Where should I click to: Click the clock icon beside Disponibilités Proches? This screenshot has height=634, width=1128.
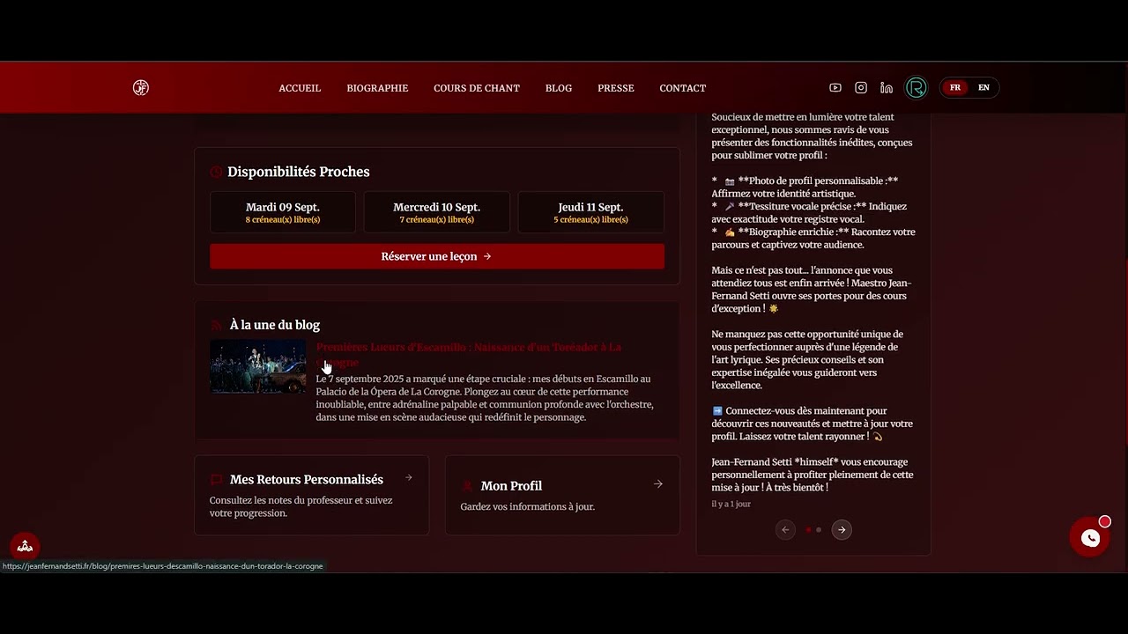pyautogui.click(x=216, y=172)
